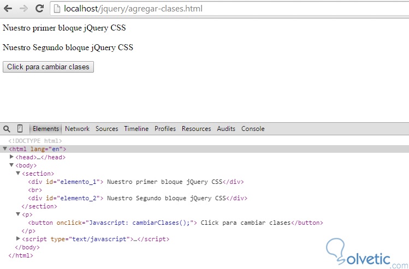Image resolution: width=409 pixels, height=269 pixels.
Task: Collapse the section element node
Action: [19, 174]
